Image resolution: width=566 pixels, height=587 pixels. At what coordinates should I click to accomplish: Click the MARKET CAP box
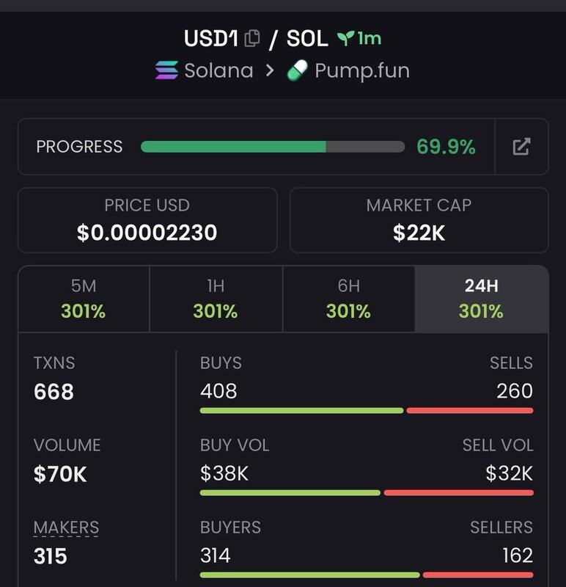point(419,220)
